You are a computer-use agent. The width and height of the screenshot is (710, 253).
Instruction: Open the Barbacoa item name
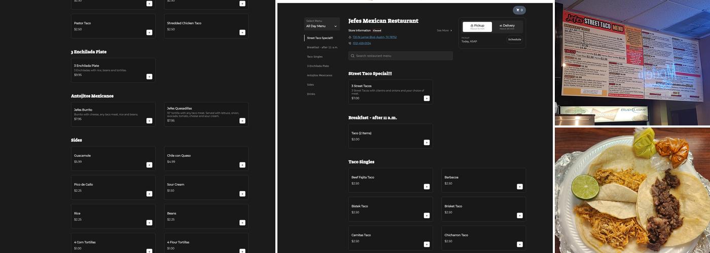click(451, 177)
